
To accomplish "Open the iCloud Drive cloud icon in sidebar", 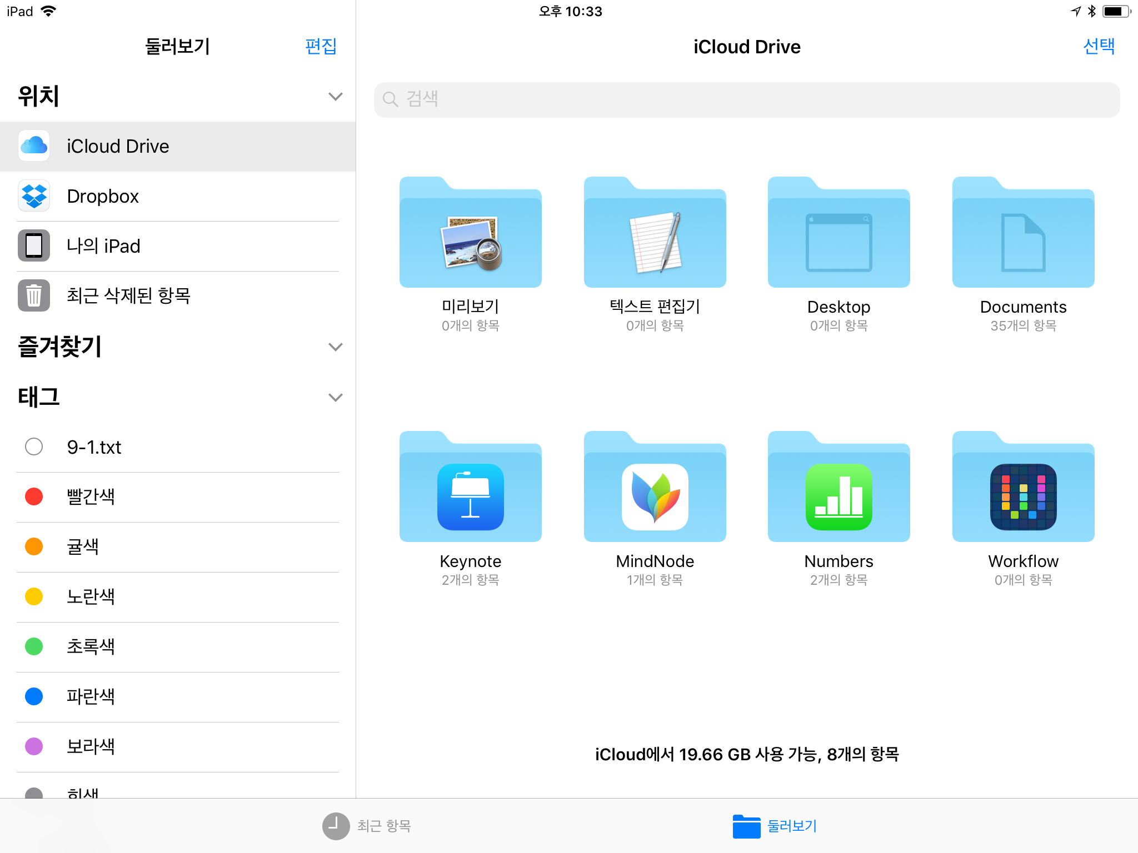I will (34, 146).
